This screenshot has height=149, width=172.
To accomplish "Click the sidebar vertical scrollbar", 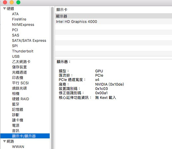I will (x=52, y=77).
